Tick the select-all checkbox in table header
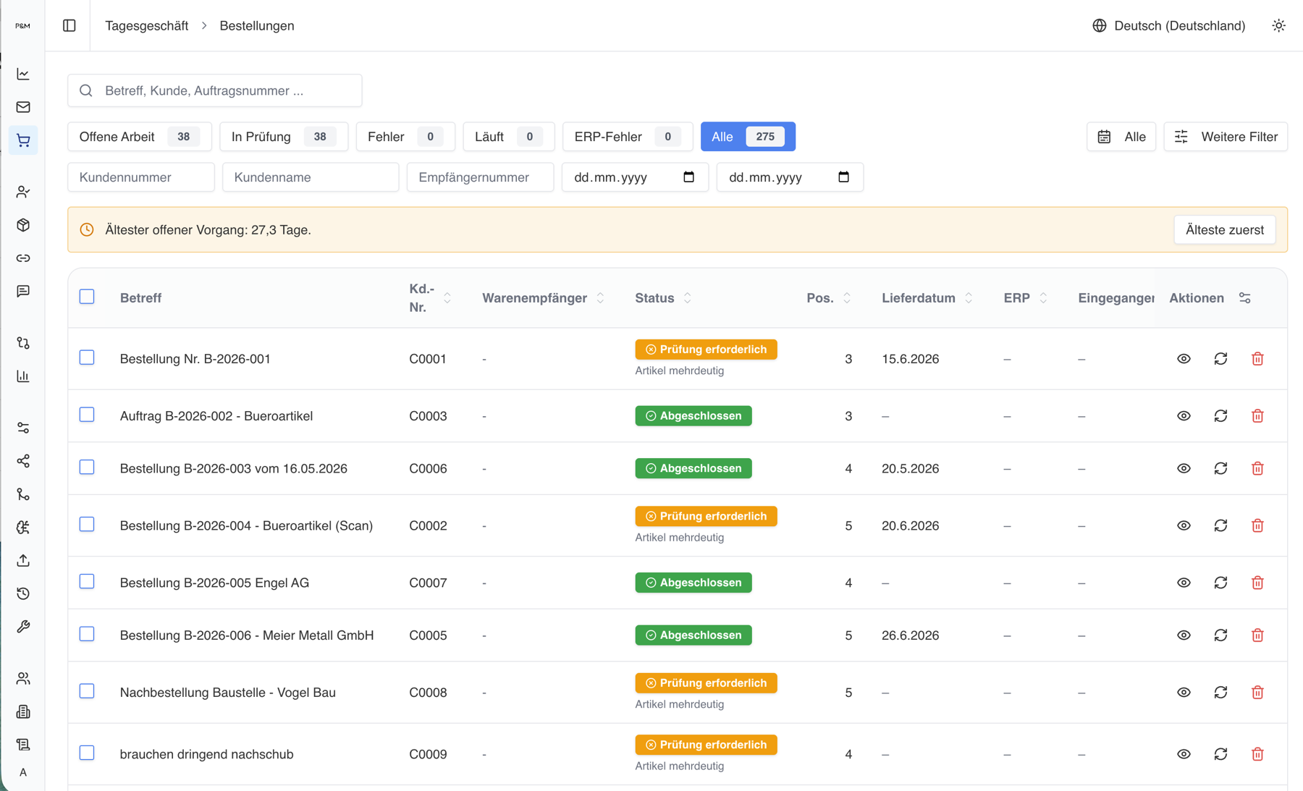1303x791 pixels. coord(87,297)
